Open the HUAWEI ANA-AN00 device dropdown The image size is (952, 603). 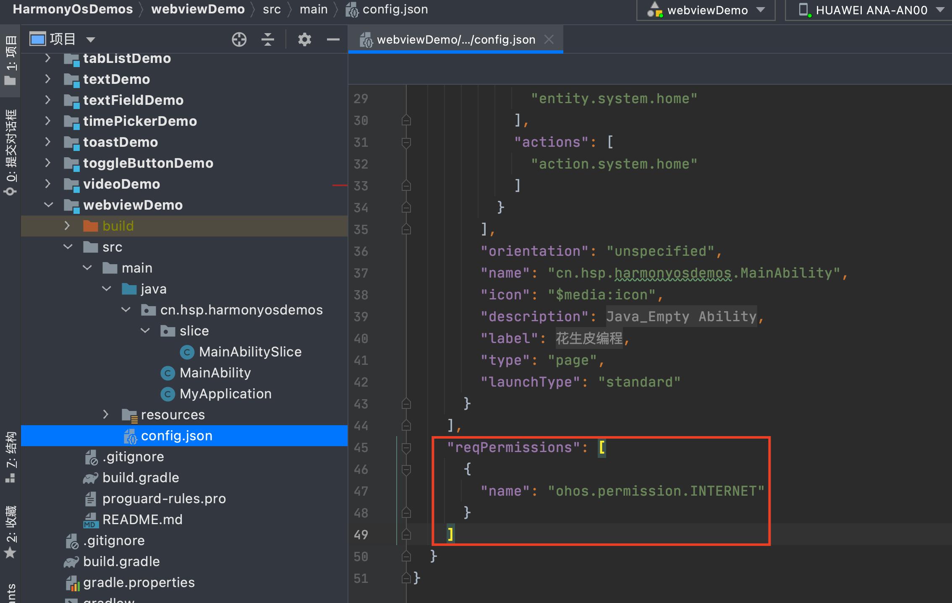870,10
